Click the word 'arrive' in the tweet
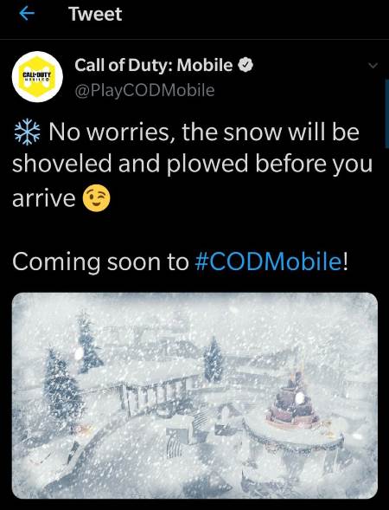The height and width of the screenshot is (510, 389). [44, 198]
